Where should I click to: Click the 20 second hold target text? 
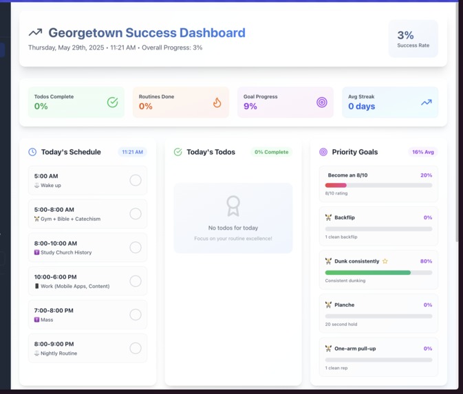(x=341, y=325)
